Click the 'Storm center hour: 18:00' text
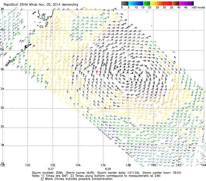The width and height of the screenshot is (206, 181). click(x=161, y=173)
